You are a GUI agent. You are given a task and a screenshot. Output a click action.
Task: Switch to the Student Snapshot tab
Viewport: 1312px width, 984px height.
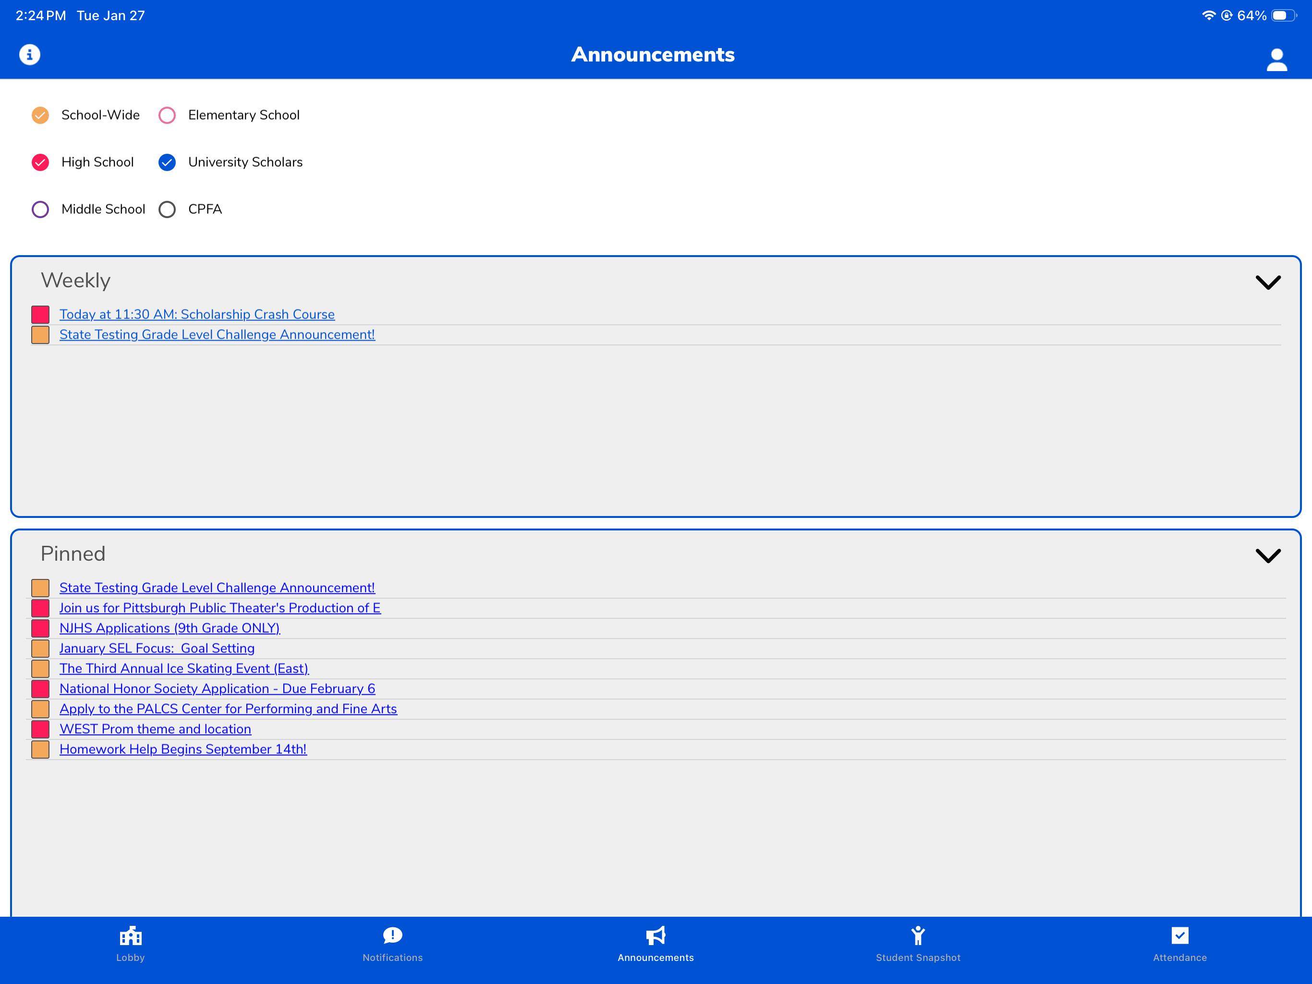[x=918, y=958]
